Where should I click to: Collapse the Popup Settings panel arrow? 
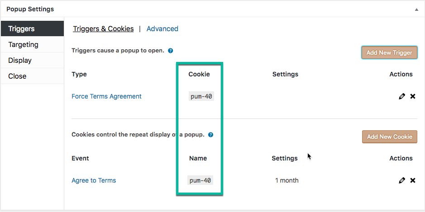pos(416,9)
